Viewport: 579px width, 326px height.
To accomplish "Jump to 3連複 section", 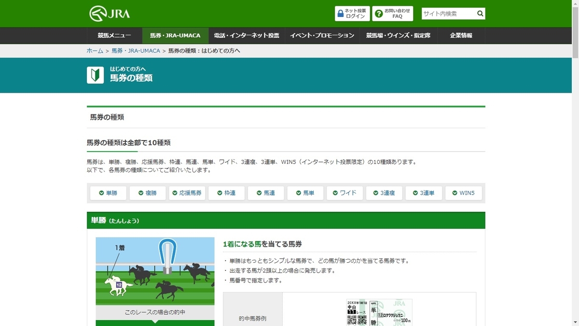I will [x=385, y=193].
